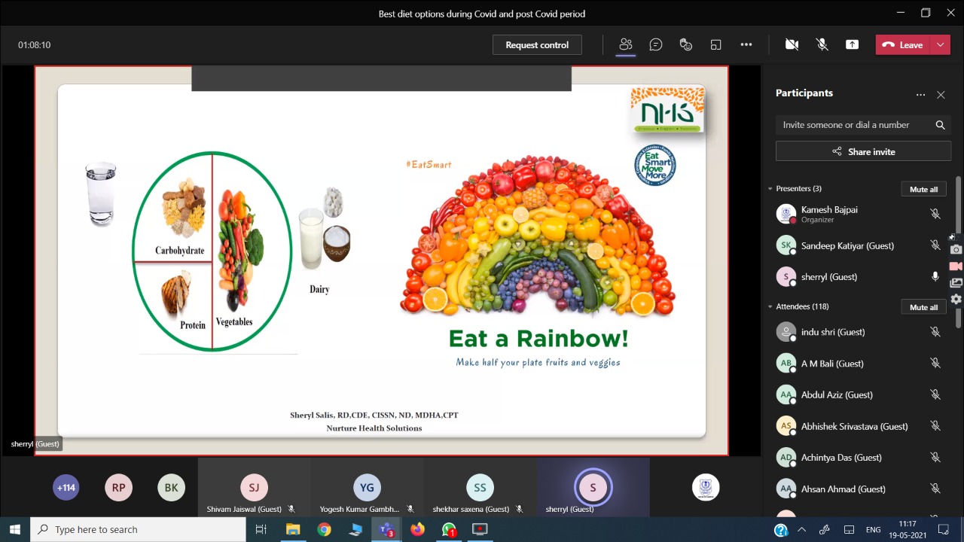This screenshot has height=542, width=964.
Task: Open settings gear on side toolbar
Action: pyautogui.click(x=956, y=299)
